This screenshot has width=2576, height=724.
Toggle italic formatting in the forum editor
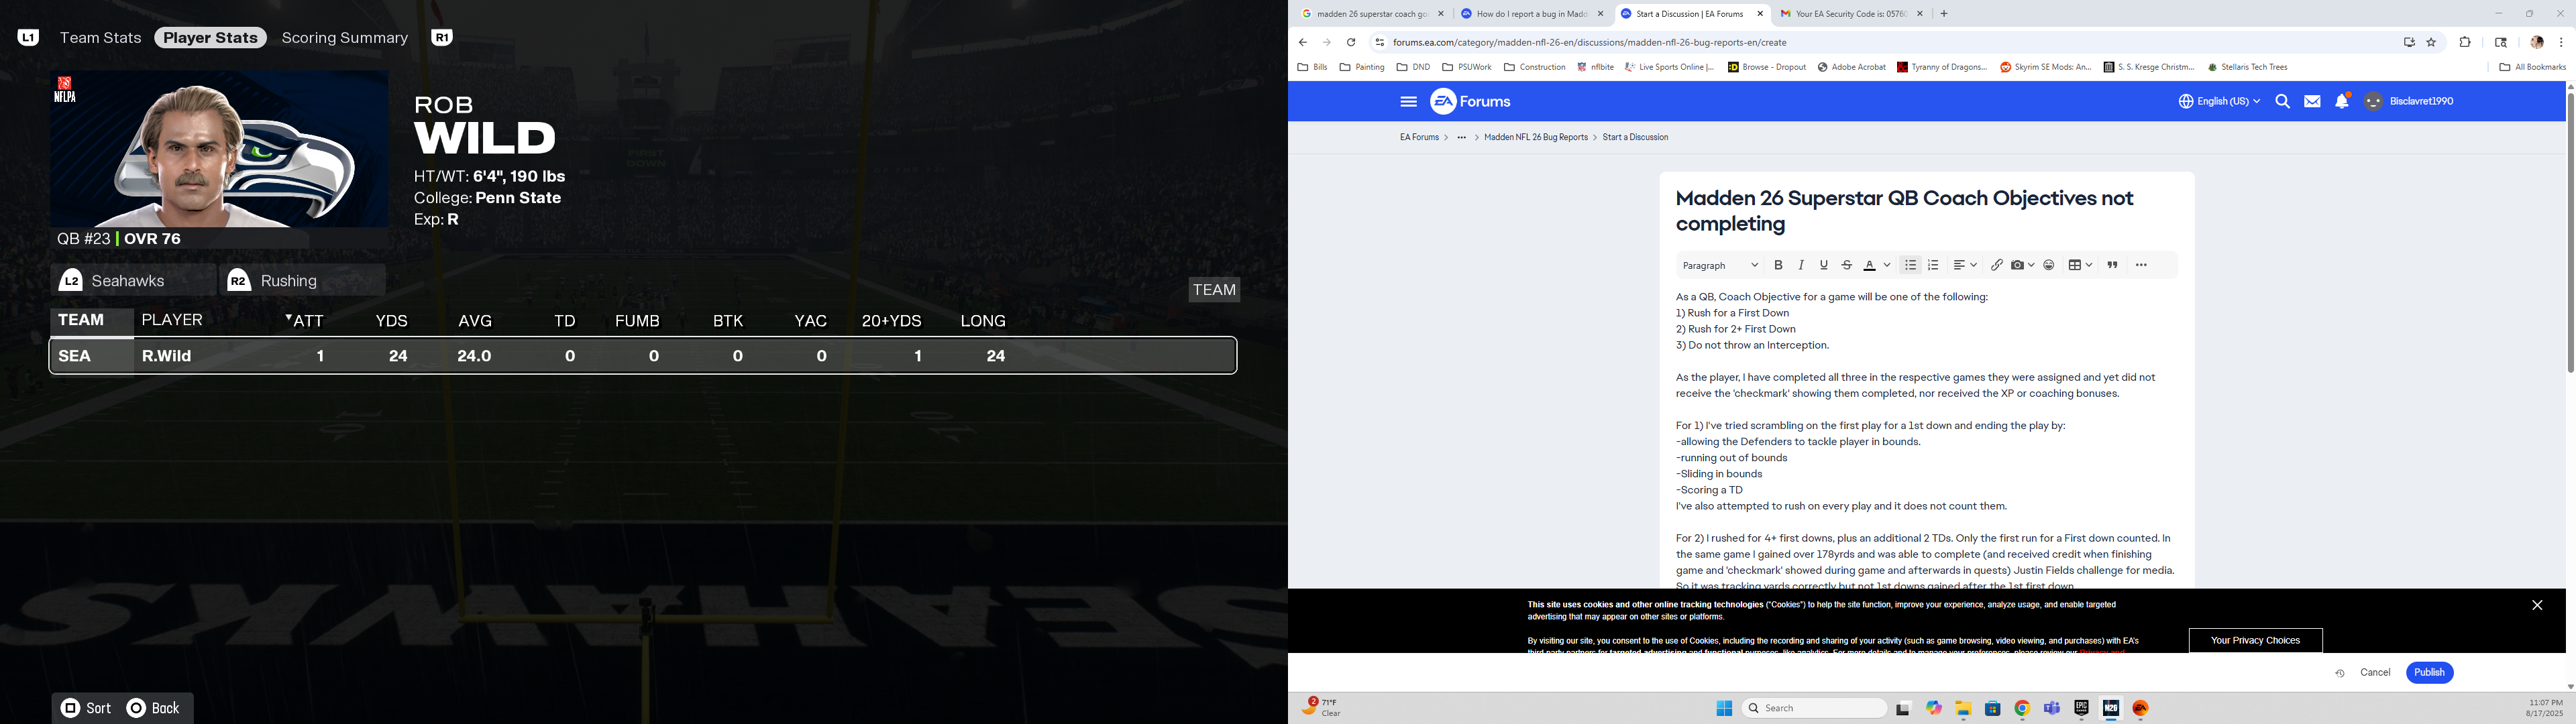(x=1801, y=265)
